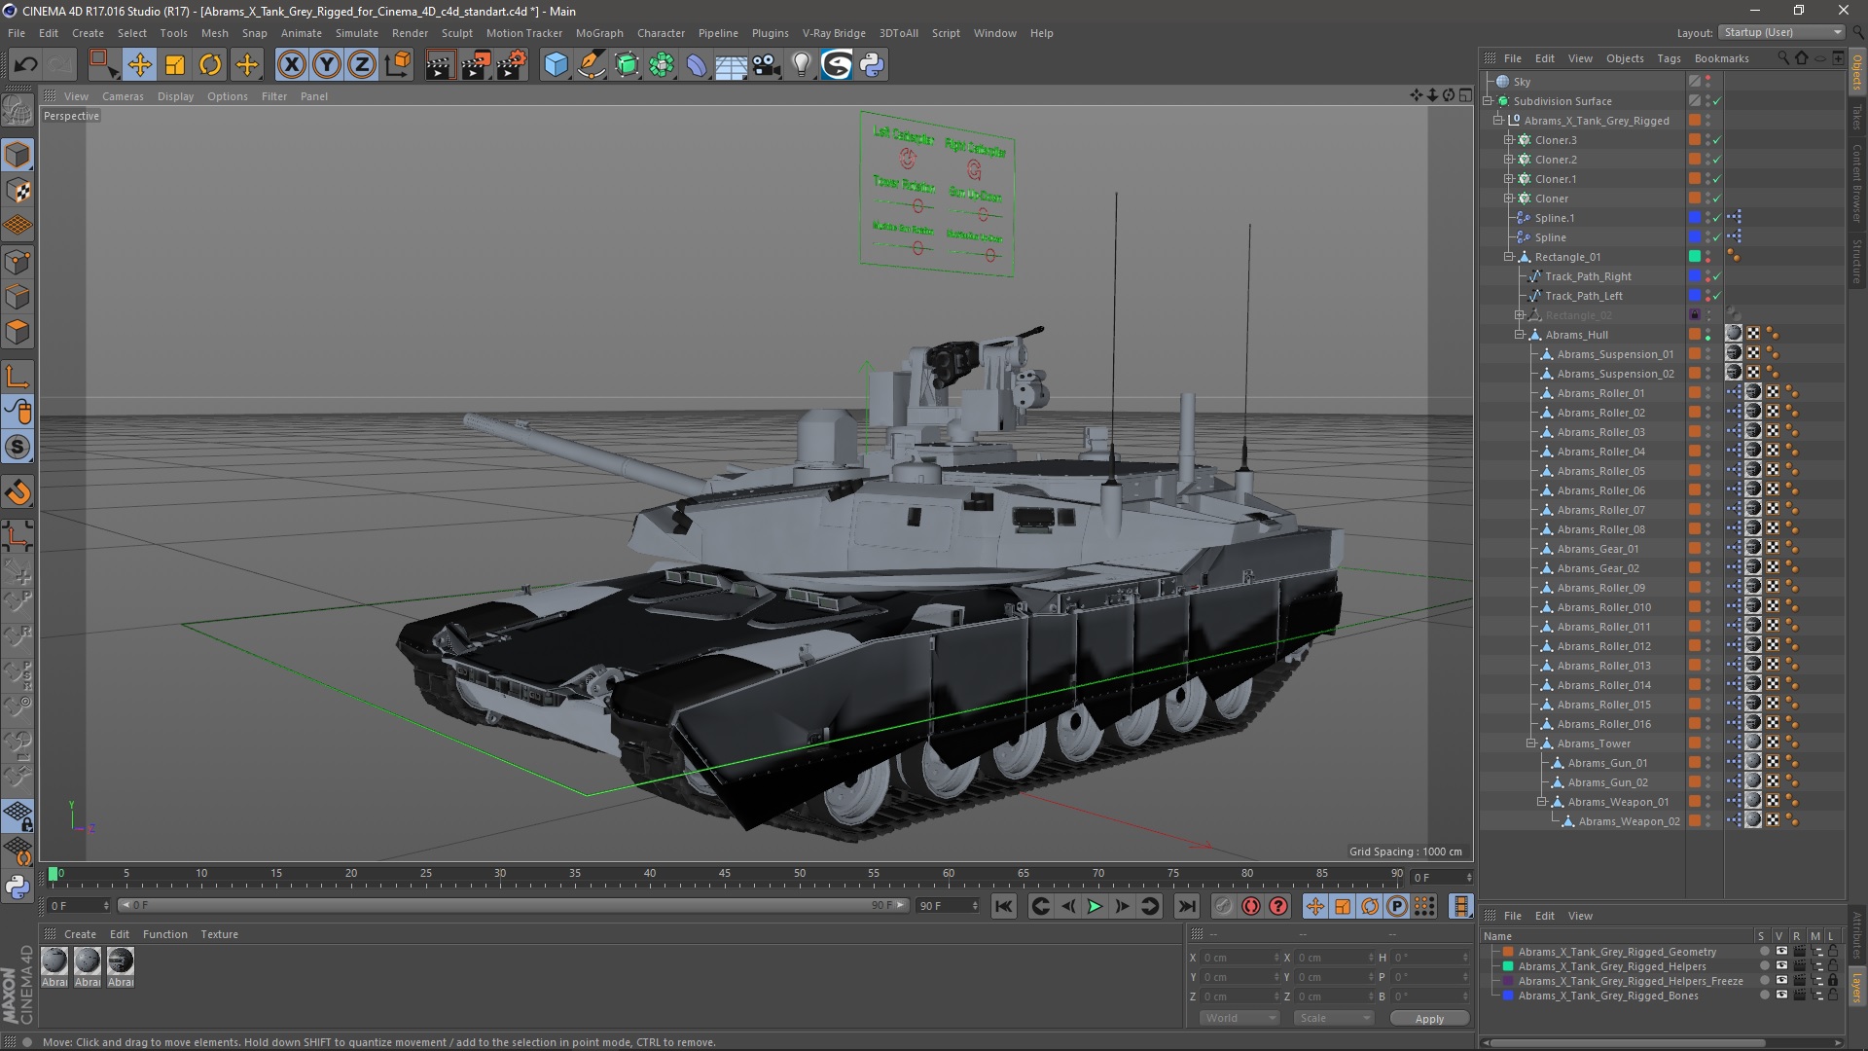Select the first material thumbnail
This screenshot has height=1051, width=1868.
point(55,961)
